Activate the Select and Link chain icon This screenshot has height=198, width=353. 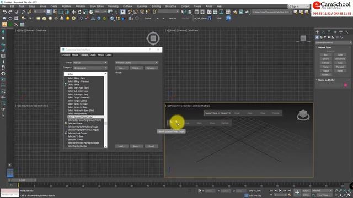coord(18,12)
